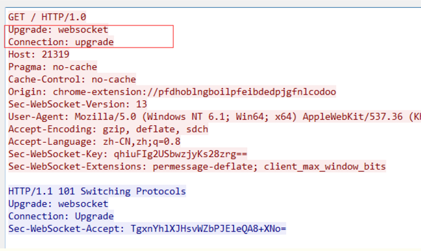
Task: Click the Cache-Control: no-cache header
Action: (72, 79)
